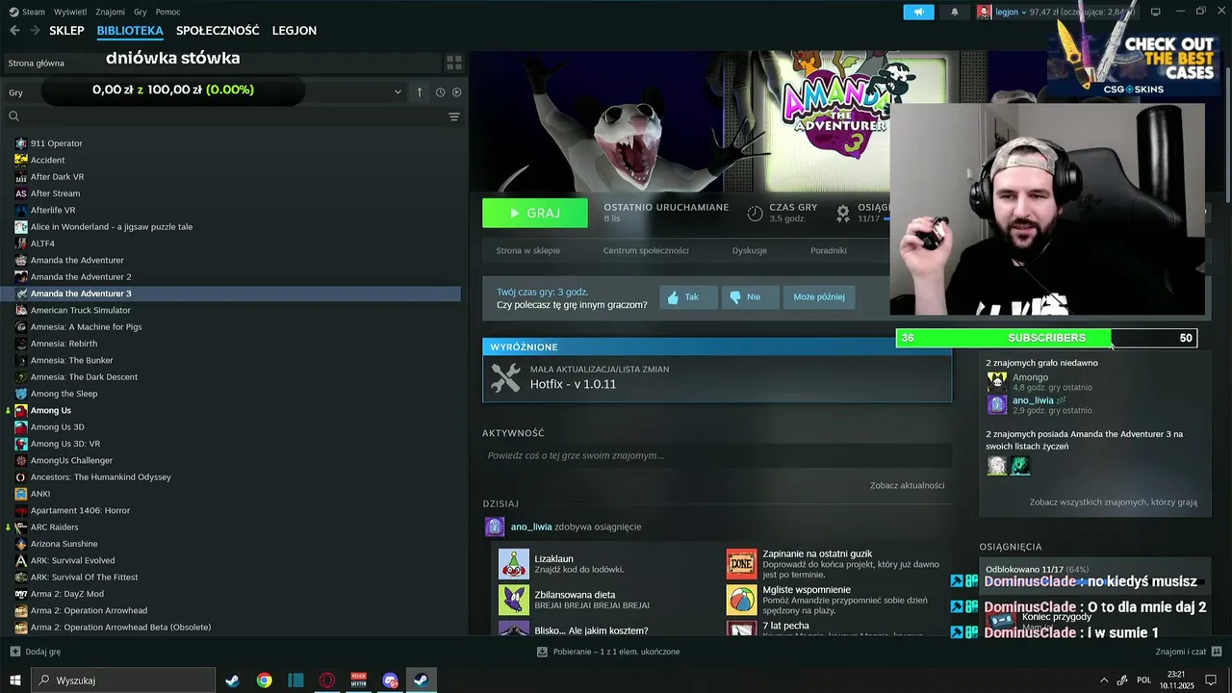
Task: Click Zobacz aktualności link
Action: 908,485
